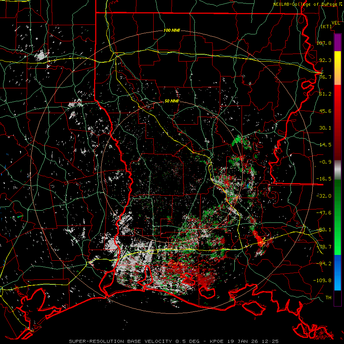The image size is (344, 344).
Task: Click the gray-white segment of the color bar
Action: pos(338,170)
